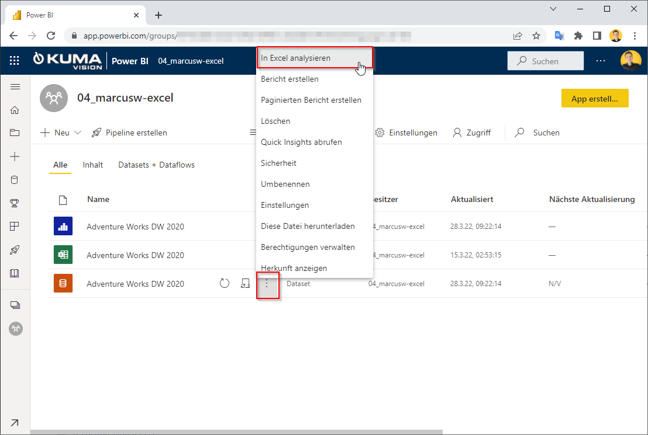Screen dimensions: 648x435
Task: Go to Home in left sidebar
Action: tap(15, 110)
